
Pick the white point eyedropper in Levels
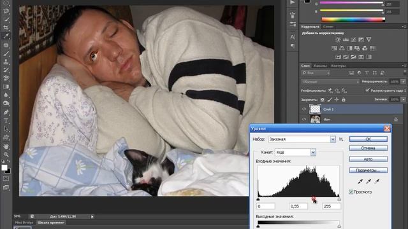click(x=377, y=181)
